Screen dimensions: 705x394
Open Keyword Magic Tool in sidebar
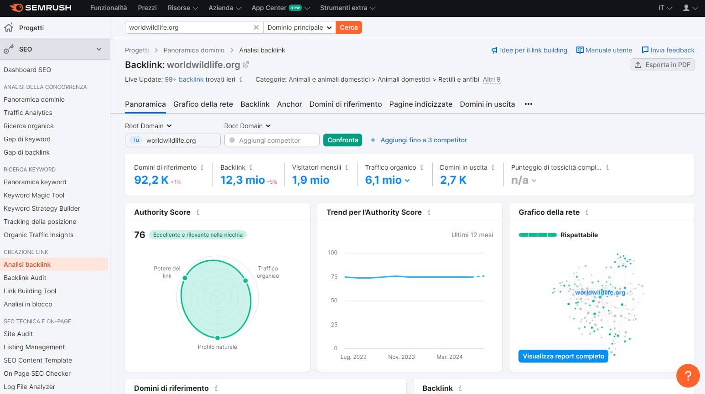[34, 195]
